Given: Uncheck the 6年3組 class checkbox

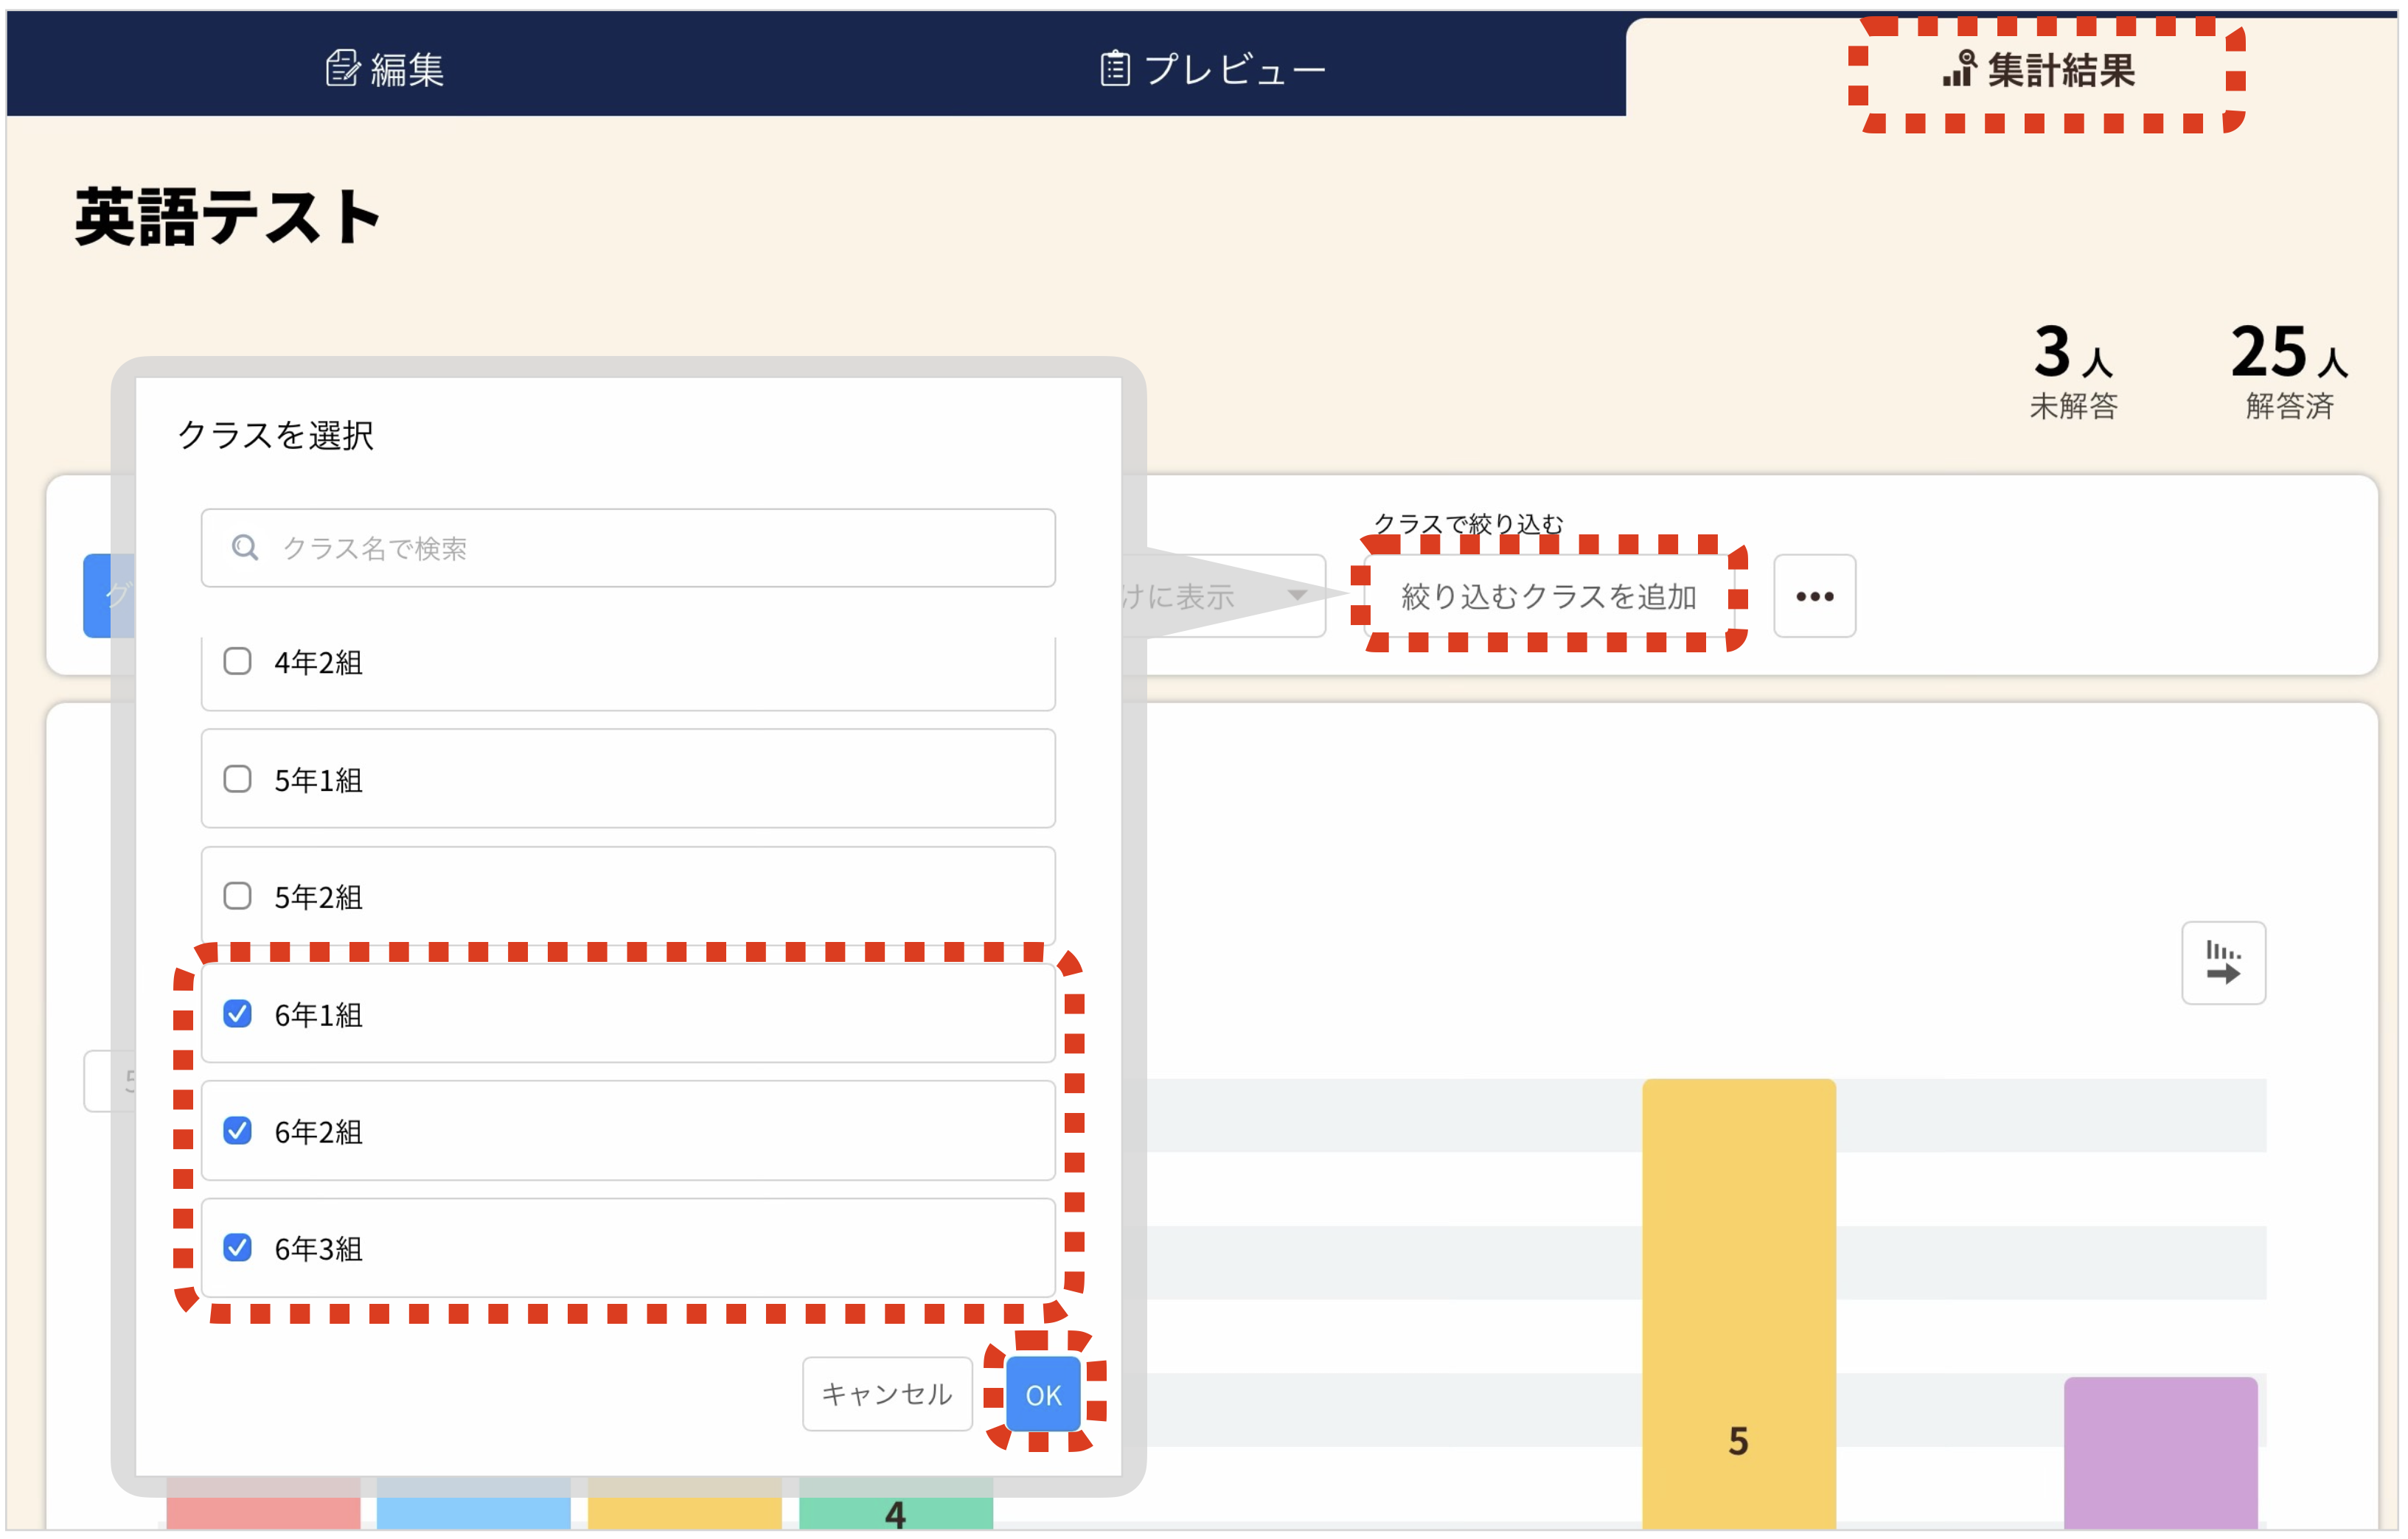Looking at the screenshot, I should [x=237, y=1248].
